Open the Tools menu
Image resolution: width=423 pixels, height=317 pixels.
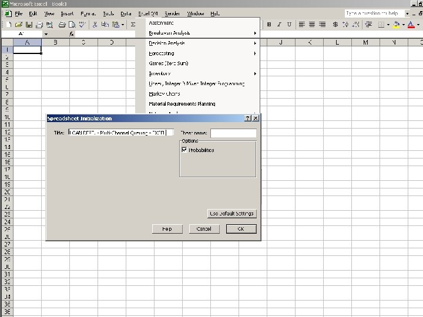tap(108, 14)
